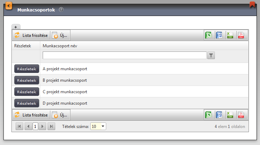
Task: Open Részletek for D projekt munkacsoport
Action: (27, 103)
